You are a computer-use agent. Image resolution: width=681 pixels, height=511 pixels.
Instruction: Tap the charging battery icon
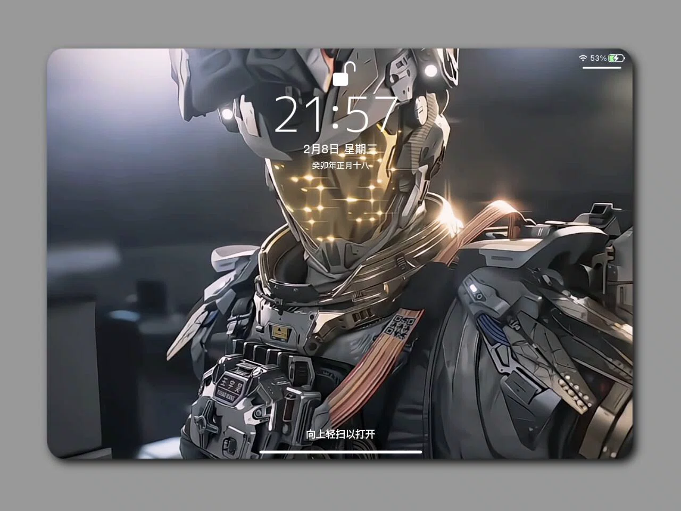[x=616, y=57]
